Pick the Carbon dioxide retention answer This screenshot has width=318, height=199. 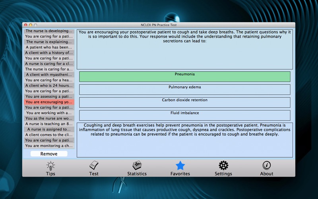tap(184, 102)
